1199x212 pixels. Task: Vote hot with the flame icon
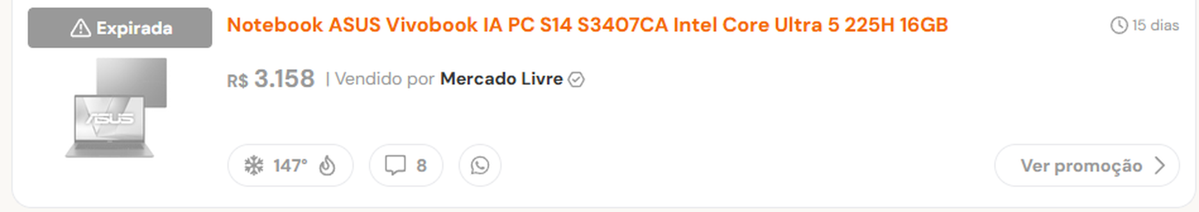(327, 165)
